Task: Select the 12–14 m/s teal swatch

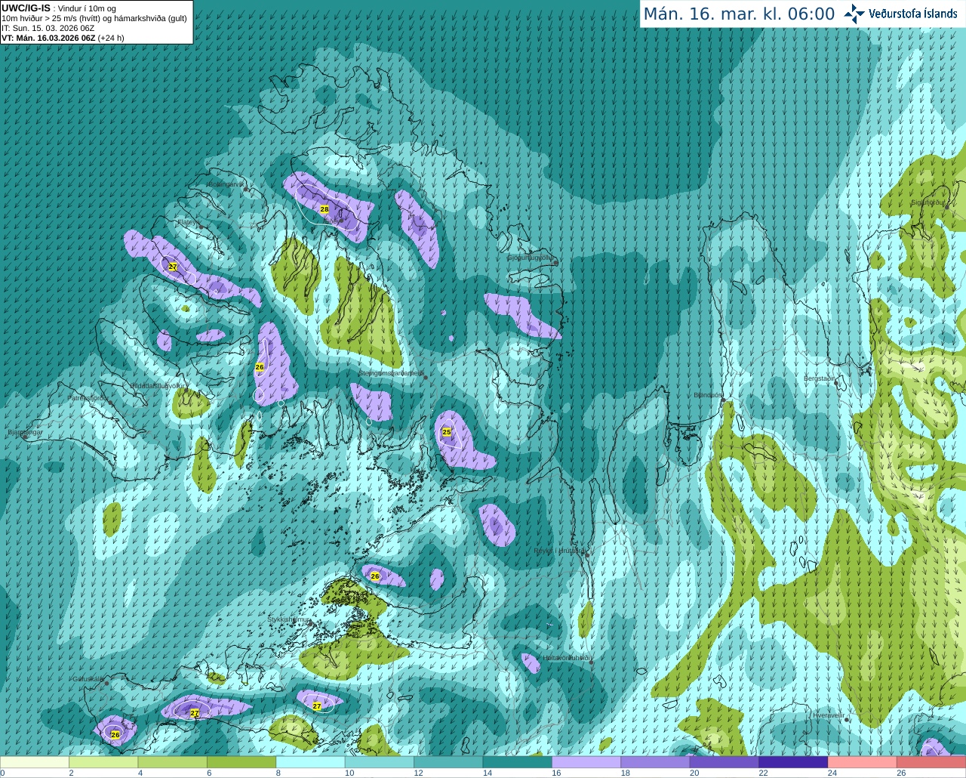Action: (448, 762)
